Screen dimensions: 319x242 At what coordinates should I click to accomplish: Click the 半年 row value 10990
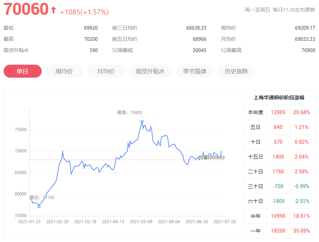pos(278,216)
